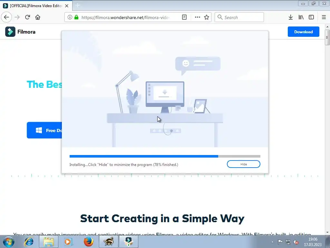Show site information icon in address bar
The width and height of the screenshot is (330, 248).
[x=70, y=17]
